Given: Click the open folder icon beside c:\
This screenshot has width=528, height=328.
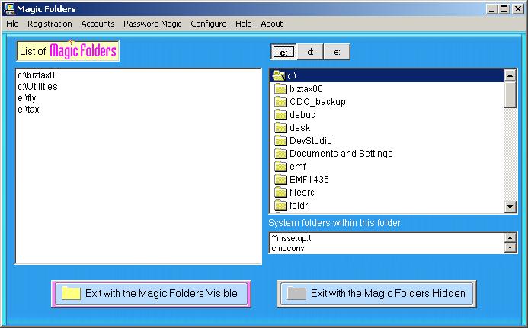Looking at the screenshot, I should pyautogui.click(x=278, y=75).
